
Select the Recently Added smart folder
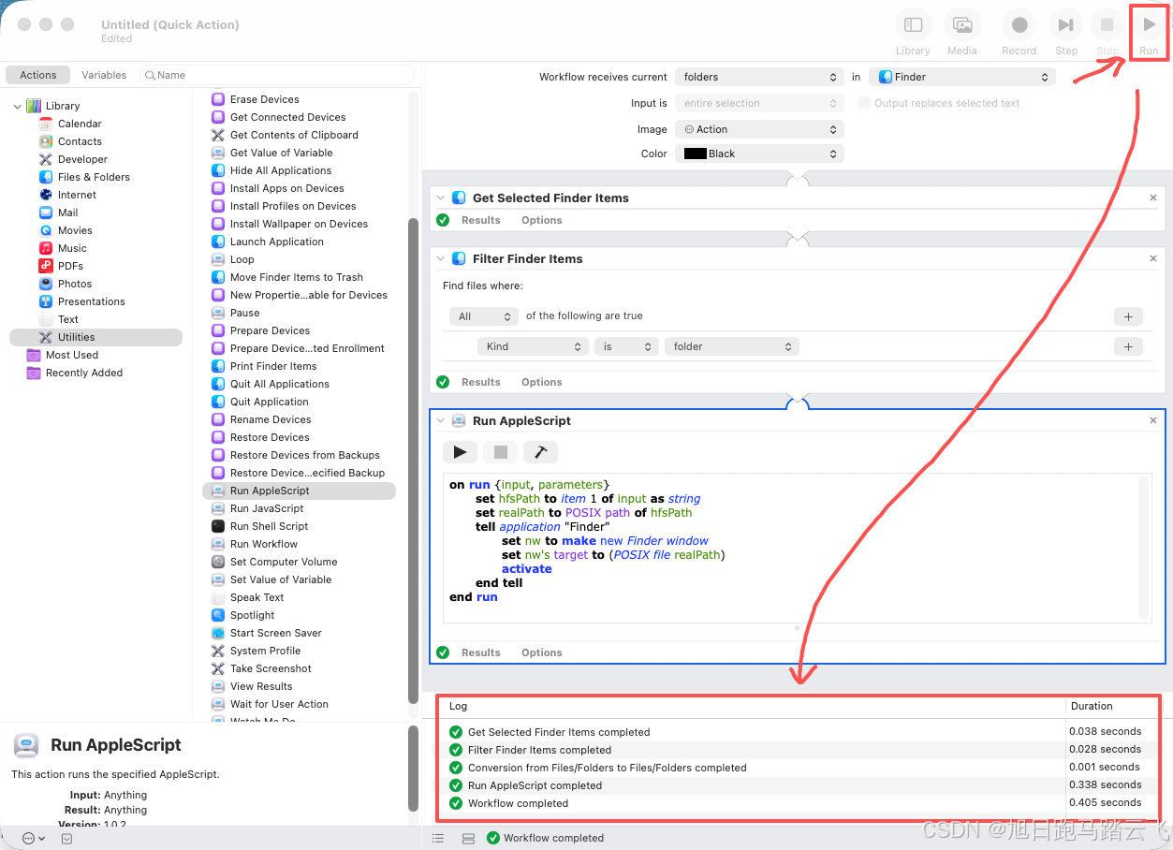point(84,373)
